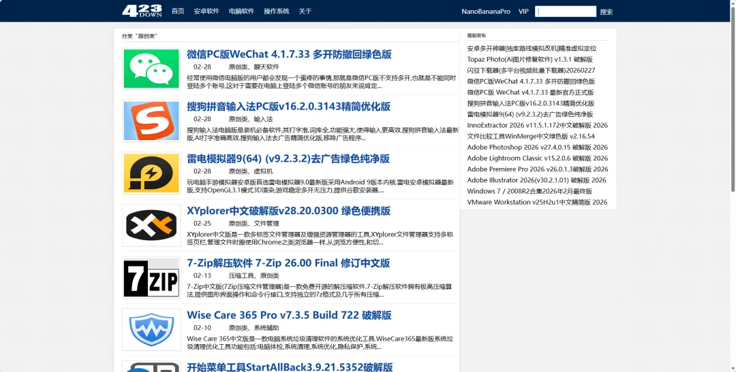Open article 搜狗拼音输入法PC版v16.2.0.3143精简优化版 title
The width and height of the screenshot is (736, 372).
[x=289, y=106]
